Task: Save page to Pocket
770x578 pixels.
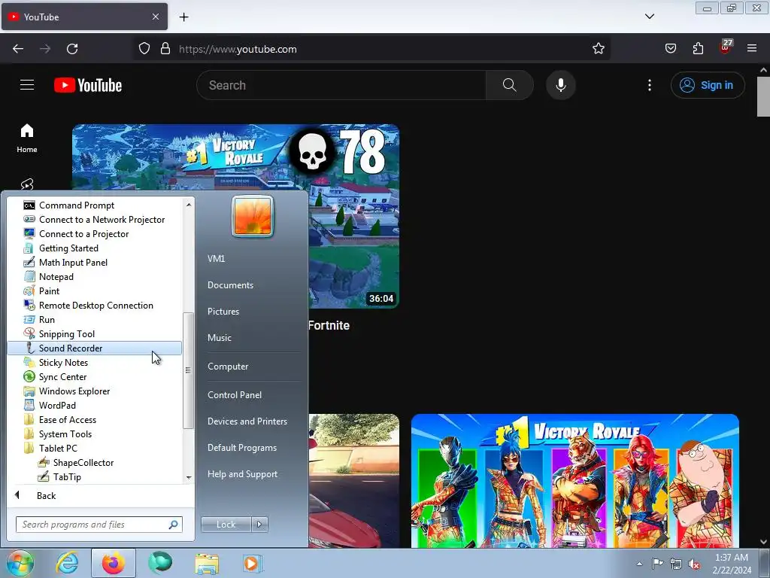Action: (670, 48)
